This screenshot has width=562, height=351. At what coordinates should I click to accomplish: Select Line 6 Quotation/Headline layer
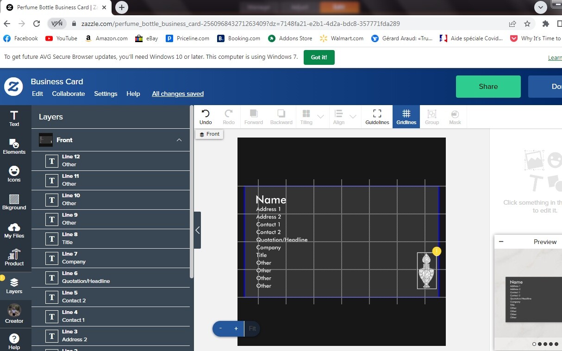111,277
